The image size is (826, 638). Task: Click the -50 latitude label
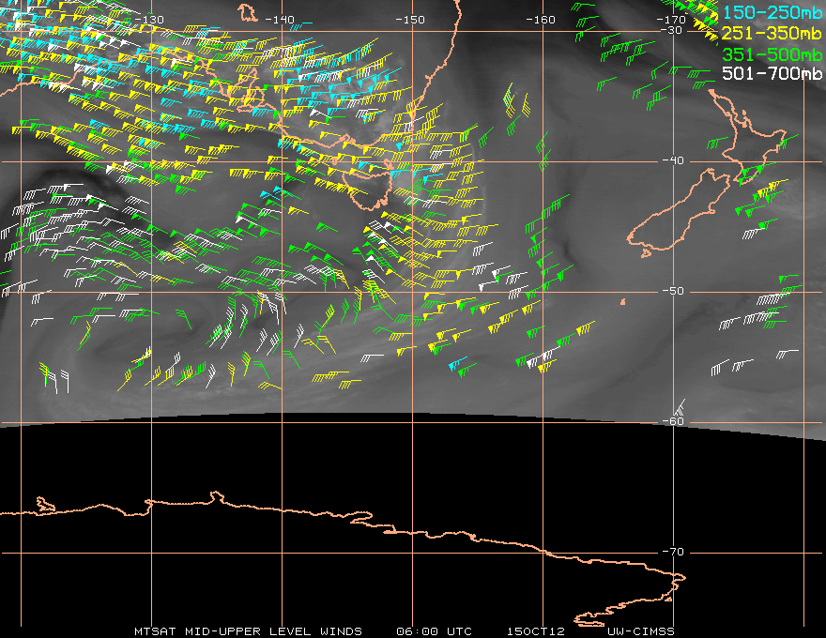pyautogui.click(x=673, y=291)
